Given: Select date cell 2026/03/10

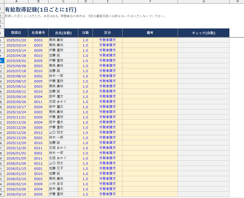Looking at the screenshot, I should tap(16, 194).
